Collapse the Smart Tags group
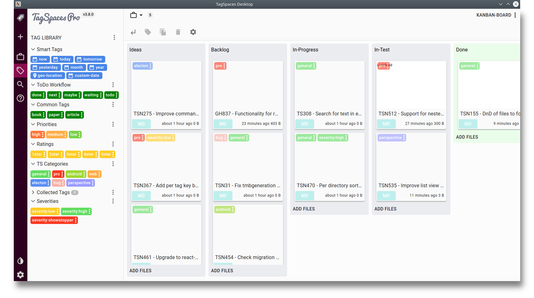The width and height of the screenshot is (534, 298). 33,49
